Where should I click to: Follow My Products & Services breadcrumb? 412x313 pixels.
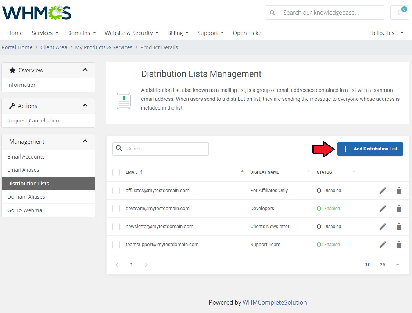point(104,47)
